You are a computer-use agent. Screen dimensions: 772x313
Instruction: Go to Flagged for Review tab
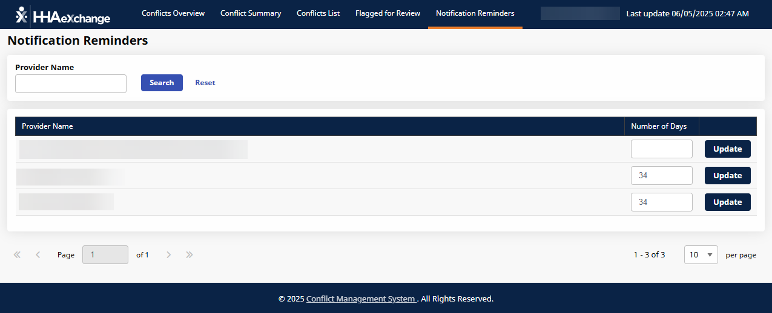point(388,13)
